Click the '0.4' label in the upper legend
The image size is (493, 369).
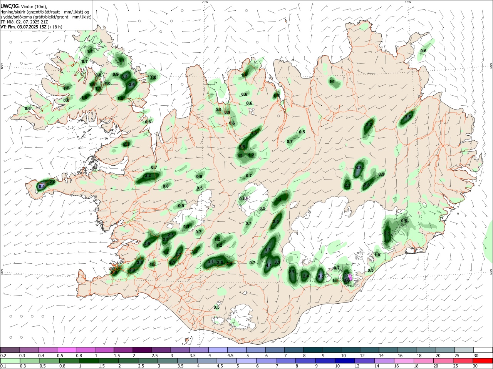pyautogui.click(x=41, y=356)
